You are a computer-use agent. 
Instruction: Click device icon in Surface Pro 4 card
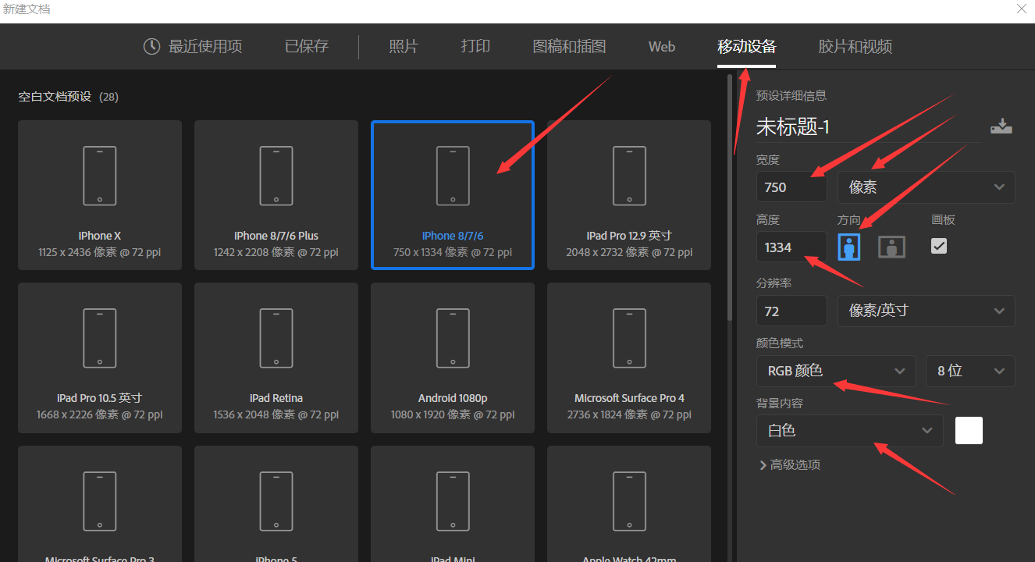point(629,338)
